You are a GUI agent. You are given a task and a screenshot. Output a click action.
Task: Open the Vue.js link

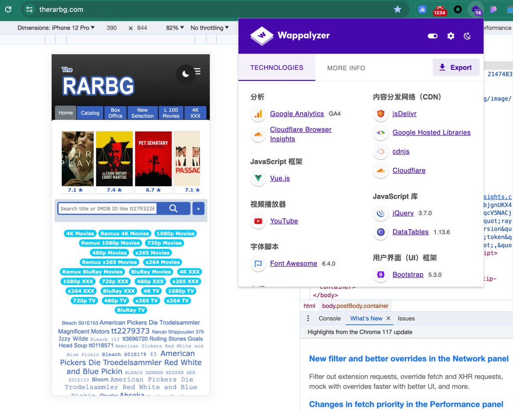[x=280, y=178]
